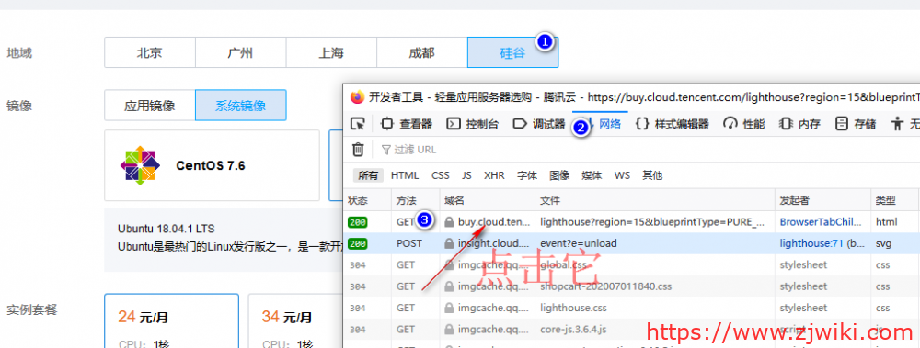This screenshot has height=348, width=920.
Task: Sort by the 文件 column header
Action: click(x=655, y=200)
